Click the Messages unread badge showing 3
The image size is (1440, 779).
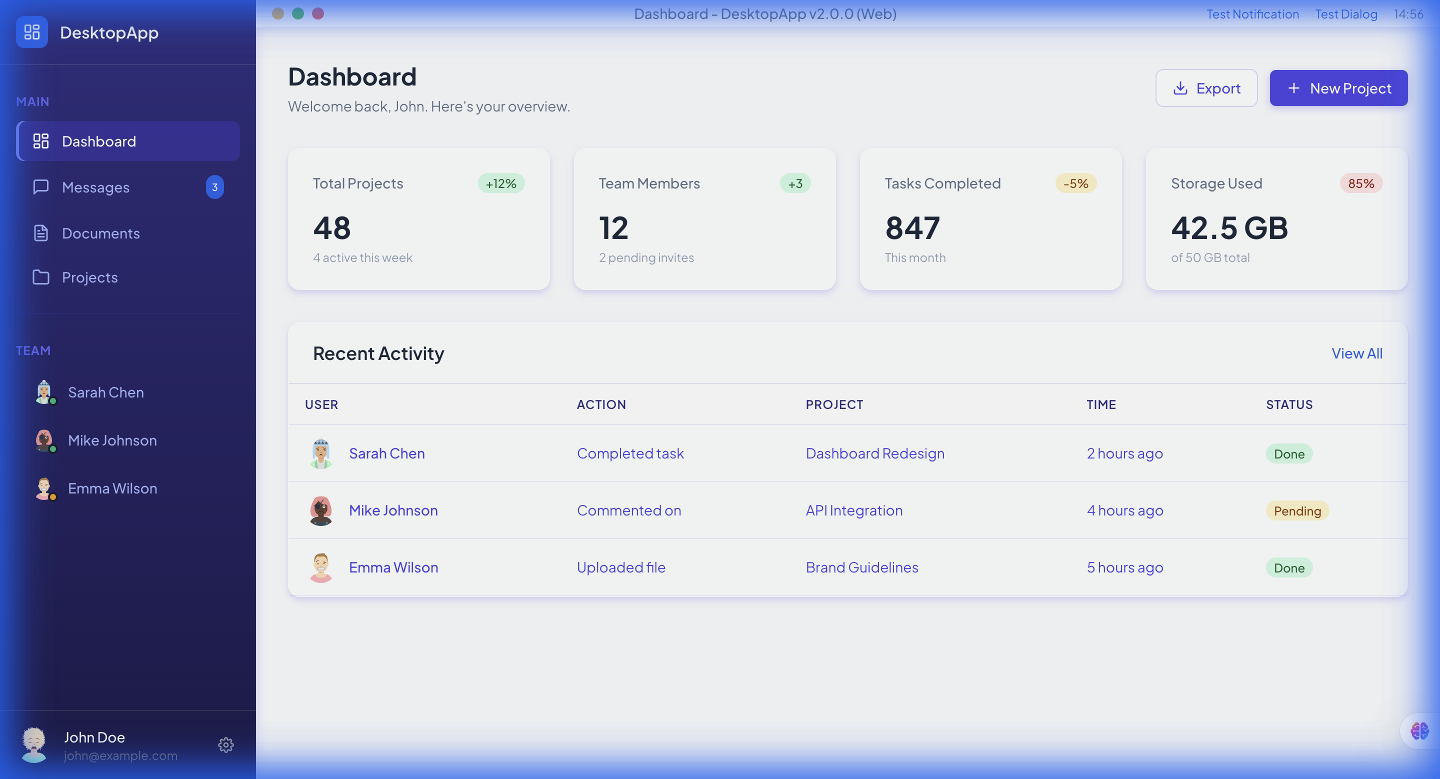click(x=214, y=187)
